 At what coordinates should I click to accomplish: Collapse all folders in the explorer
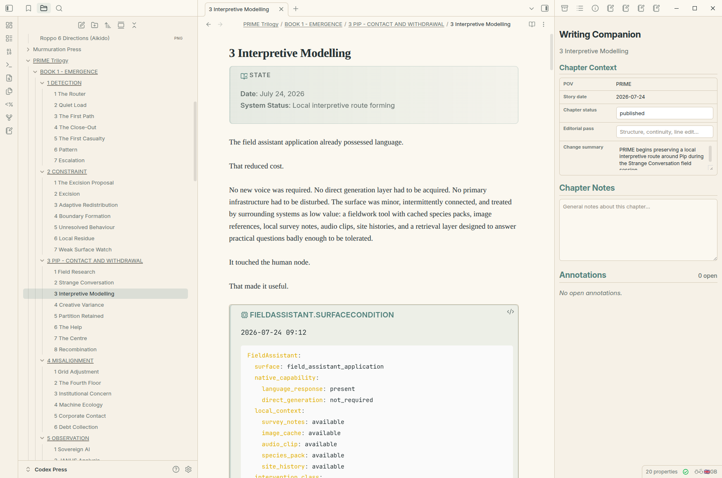(134, 25)
